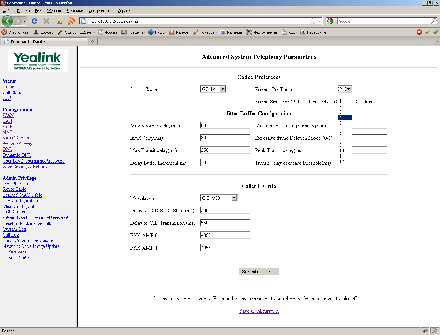Open the Разное toolbar menu
Viewport: 440px width, 335px height.
coord(179,32)
